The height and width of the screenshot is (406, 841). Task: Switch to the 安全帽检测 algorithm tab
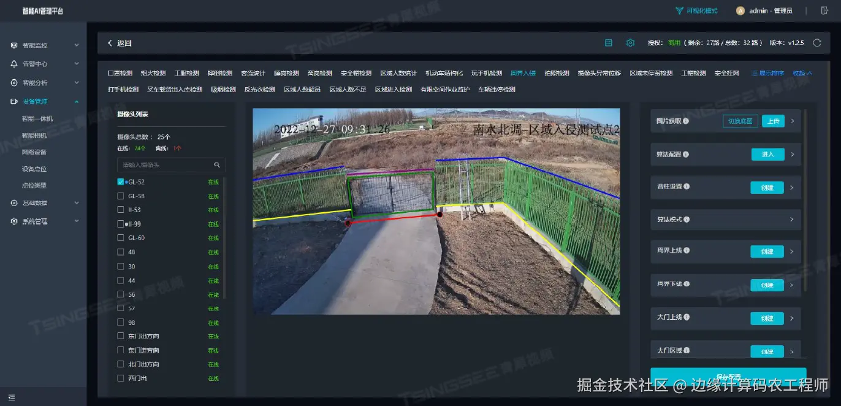point(356,73)
